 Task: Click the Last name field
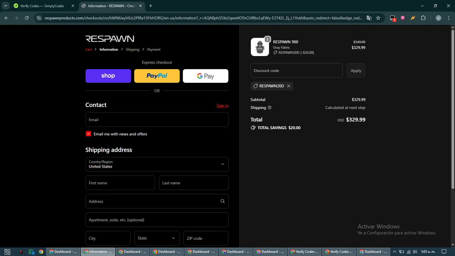194,183
